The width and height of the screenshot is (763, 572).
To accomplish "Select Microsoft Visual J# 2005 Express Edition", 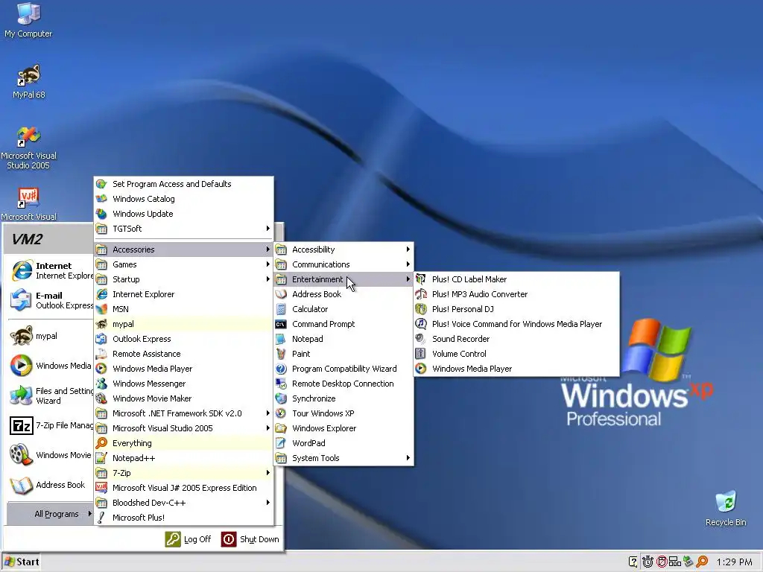I will click(x=183, y=488).
